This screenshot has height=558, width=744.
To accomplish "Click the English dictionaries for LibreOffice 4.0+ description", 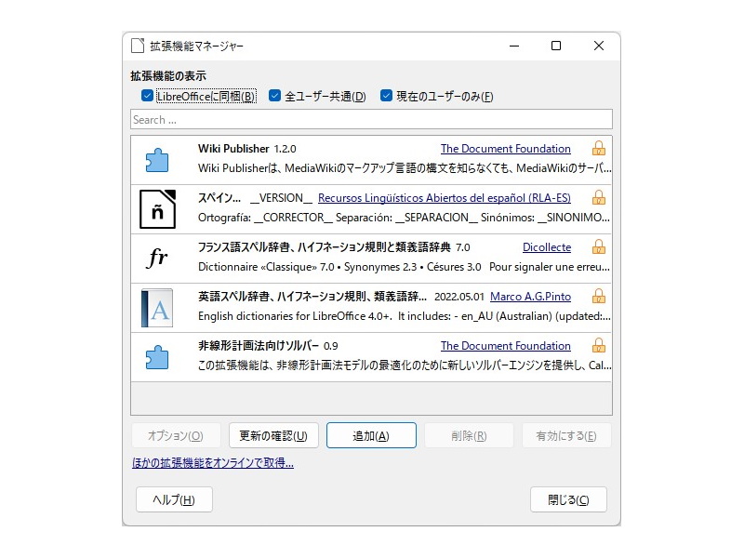I will point(405,316).
